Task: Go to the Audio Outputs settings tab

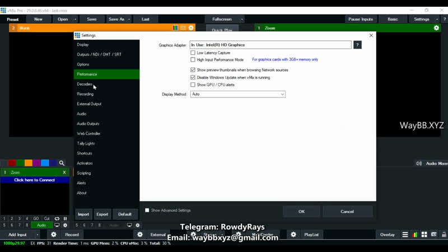Action: 88,124
